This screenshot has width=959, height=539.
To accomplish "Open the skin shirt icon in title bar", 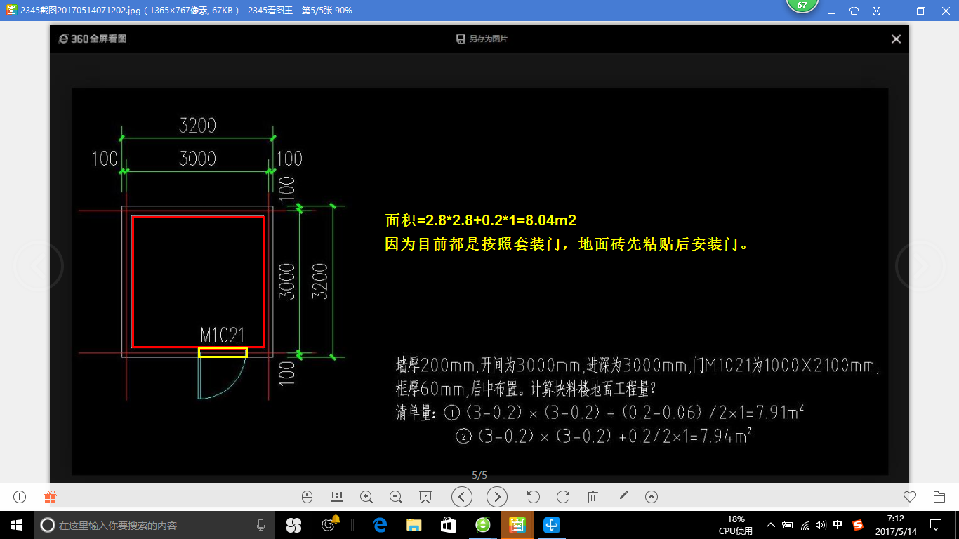I will click(x=854, y=11).
